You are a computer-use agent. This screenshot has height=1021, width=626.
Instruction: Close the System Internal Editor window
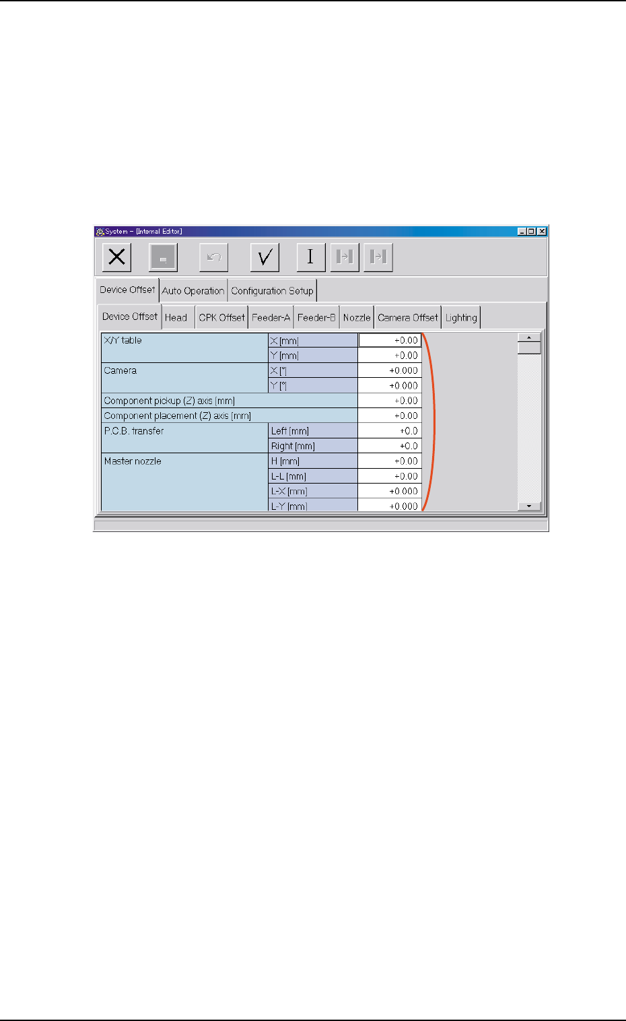(542, 231)
